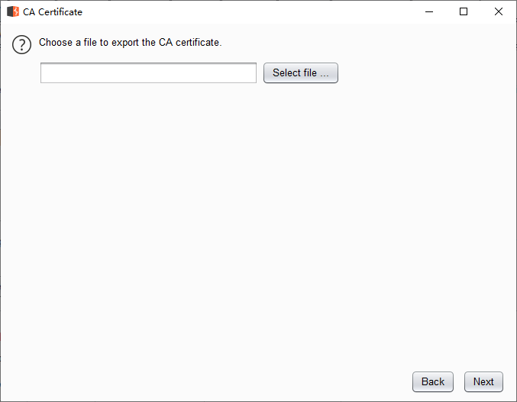Dismiss the wizard using the X button
Screen dimensions: 517x402
(498, 11)
